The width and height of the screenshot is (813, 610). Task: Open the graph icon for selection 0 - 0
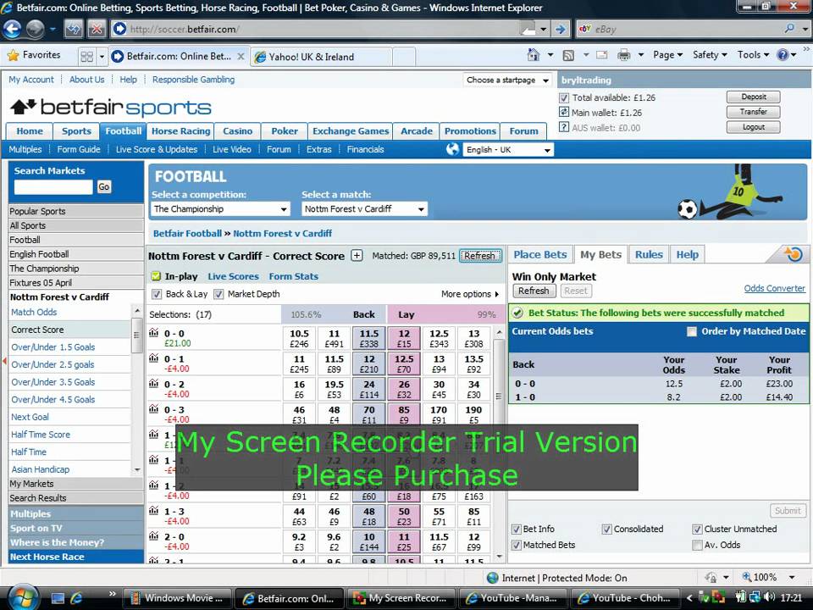coord(153,332)
